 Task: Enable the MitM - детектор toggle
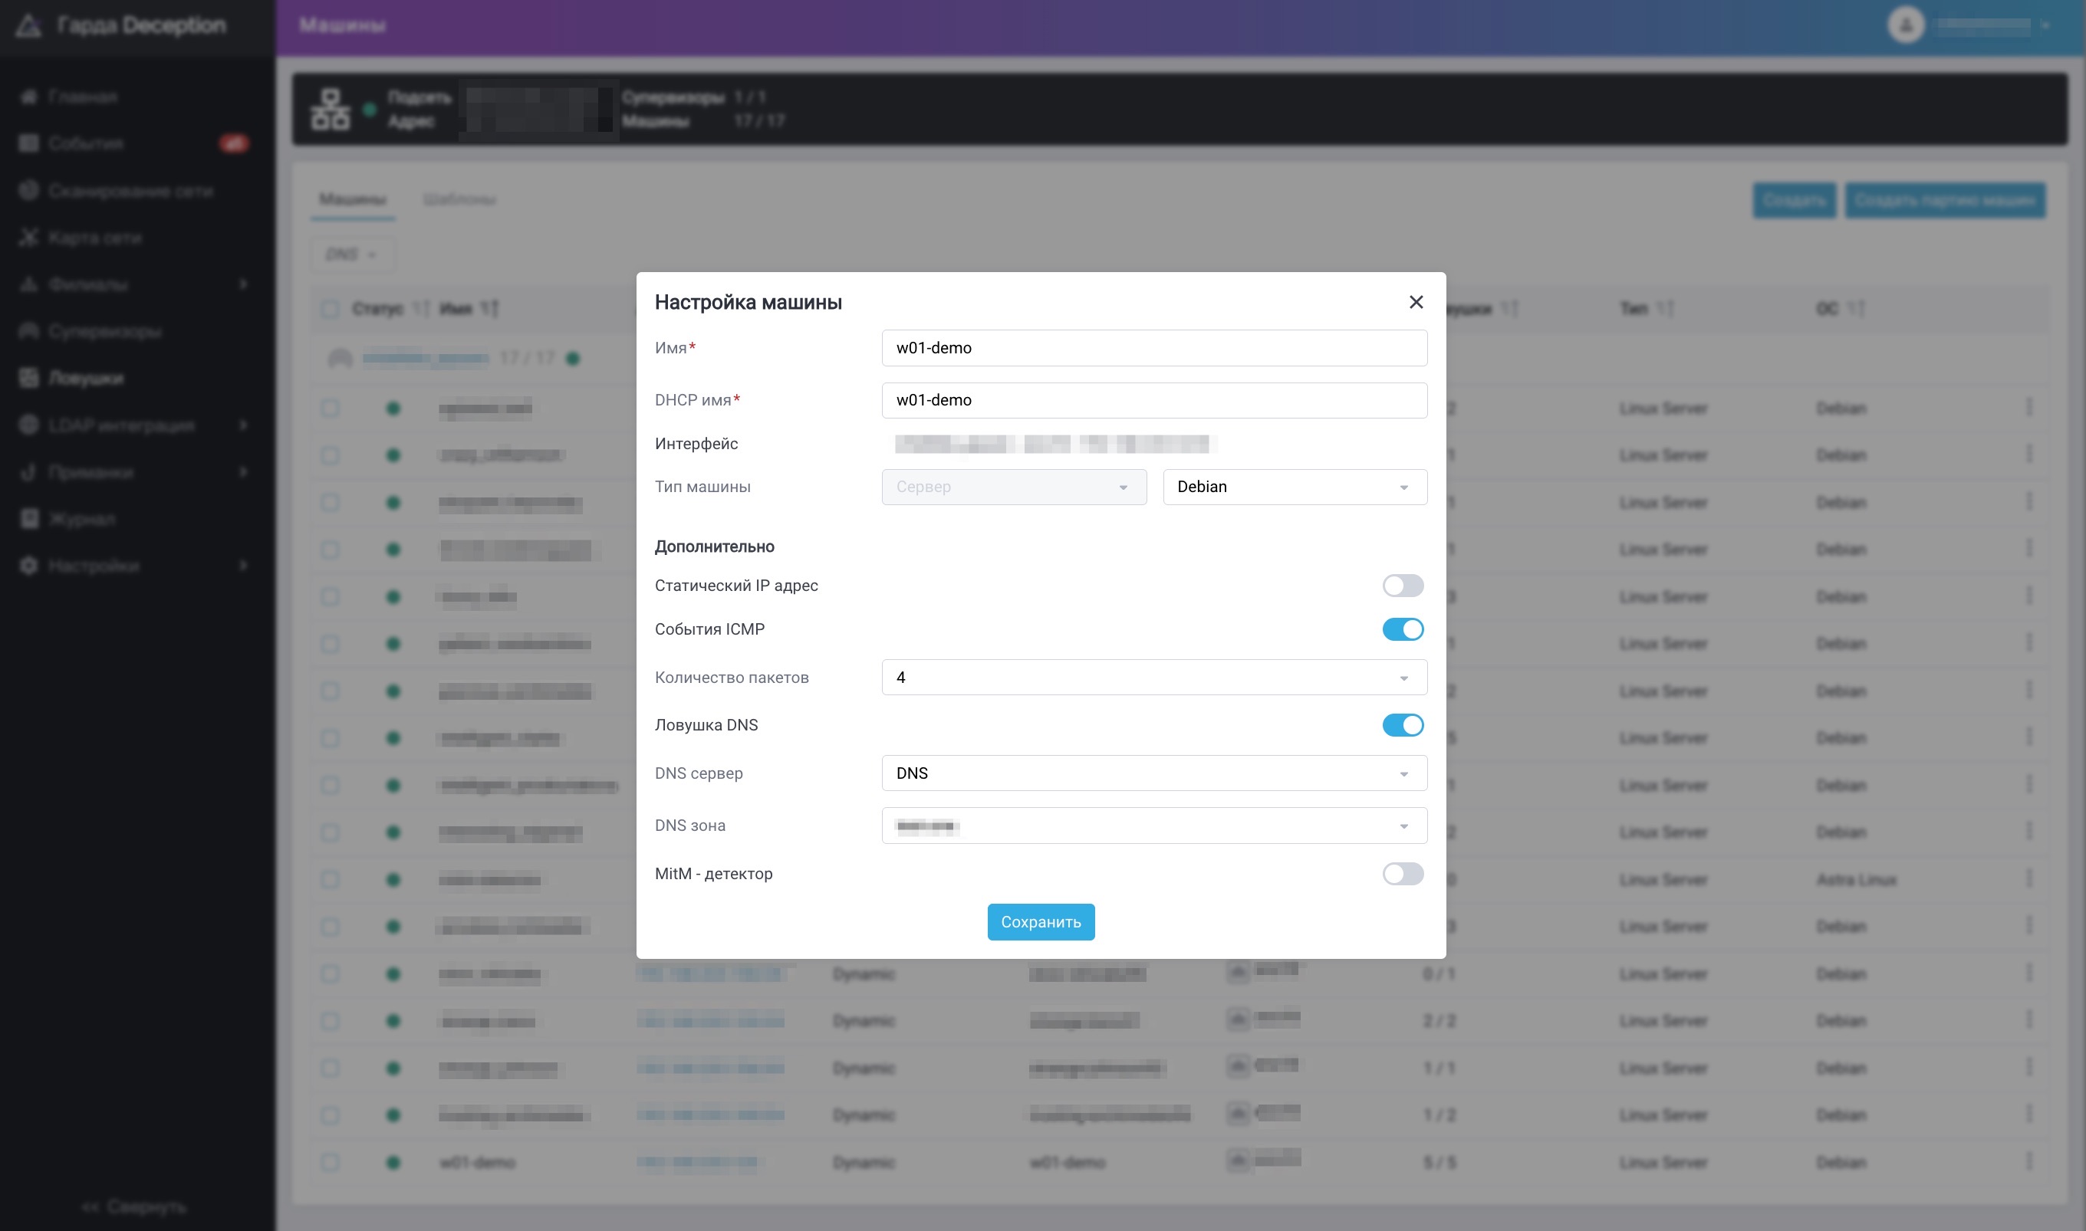point(1402,874)
